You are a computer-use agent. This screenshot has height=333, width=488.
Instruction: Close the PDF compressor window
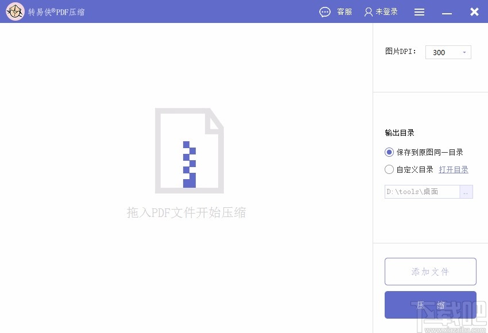474,12
